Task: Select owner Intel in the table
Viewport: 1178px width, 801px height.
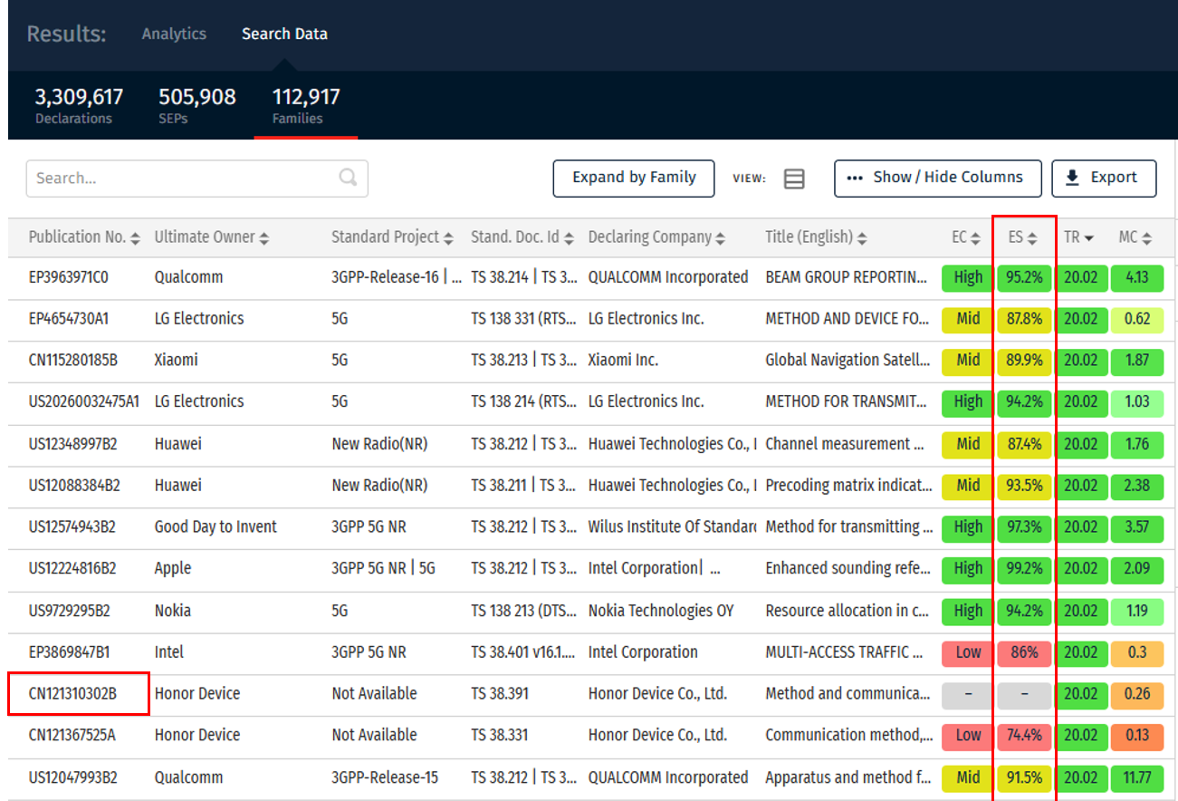Action: (169, 652)
